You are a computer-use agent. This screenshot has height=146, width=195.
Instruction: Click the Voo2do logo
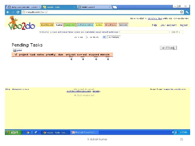tap(21, 23)
